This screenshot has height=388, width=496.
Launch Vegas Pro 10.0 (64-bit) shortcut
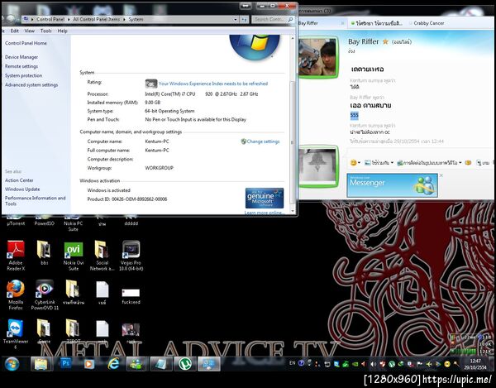coord(131,255)
